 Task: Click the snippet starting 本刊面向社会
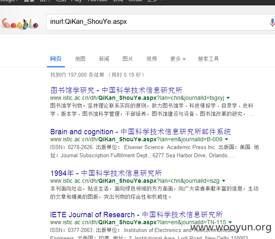point(154,193)
